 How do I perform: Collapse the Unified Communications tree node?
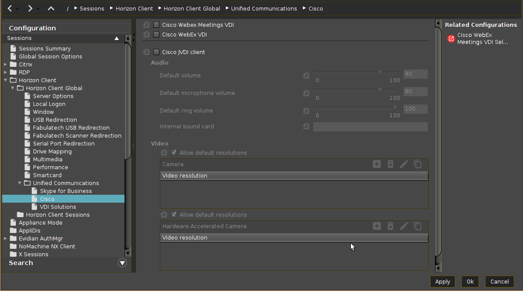coord(20,183)
